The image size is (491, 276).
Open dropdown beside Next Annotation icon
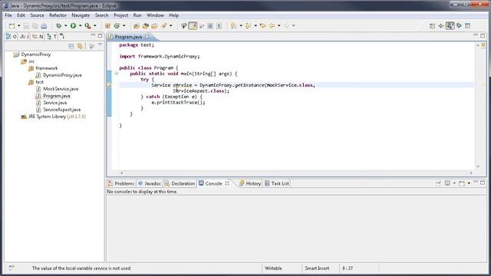coord(241,25)
